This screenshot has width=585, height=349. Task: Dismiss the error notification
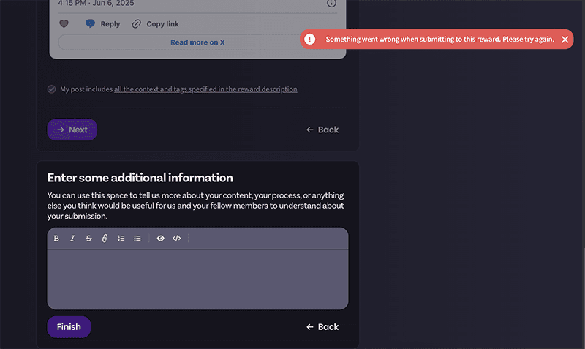(x=565, y=39)
